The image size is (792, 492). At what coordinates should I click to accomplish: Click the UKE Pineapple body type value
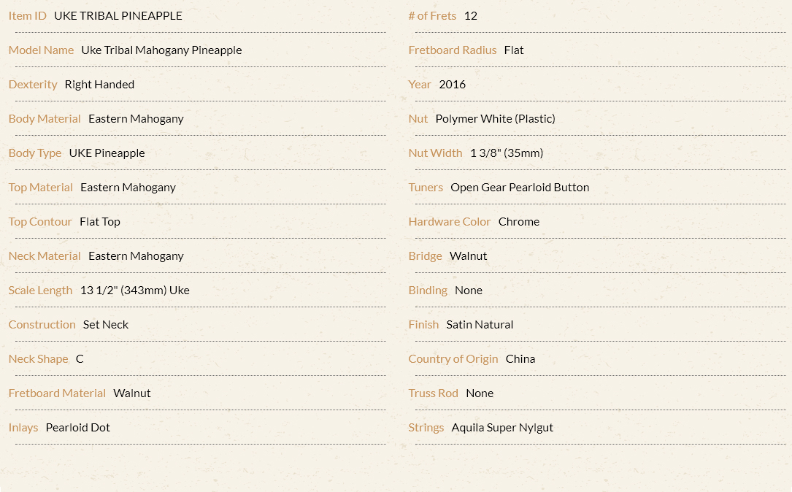click(107, 153)
